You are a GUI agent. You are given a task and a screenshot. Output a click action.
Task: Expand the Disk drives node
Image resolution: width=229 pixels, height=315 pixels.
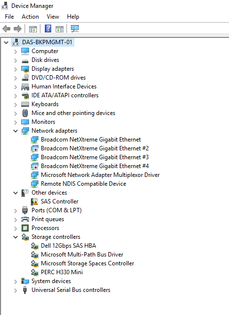[15, 60]
